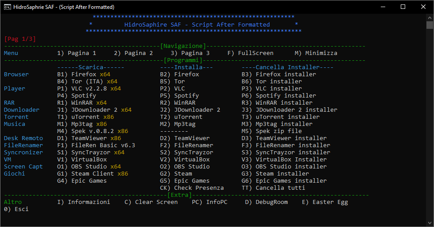Click the 'Desk Remoto' category label

coord(23,138)
